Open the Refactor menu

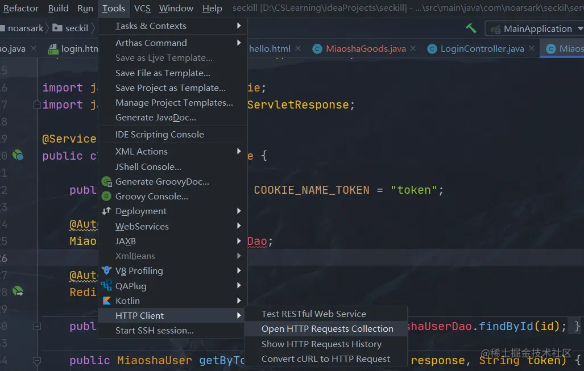click(21, 8)
